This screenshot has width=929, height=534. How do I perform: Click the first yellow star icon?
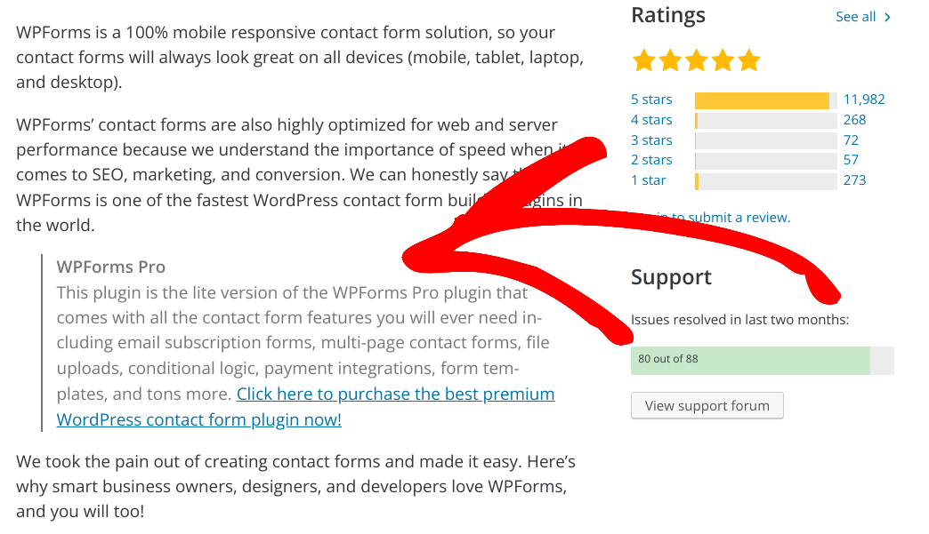point(644,60)
